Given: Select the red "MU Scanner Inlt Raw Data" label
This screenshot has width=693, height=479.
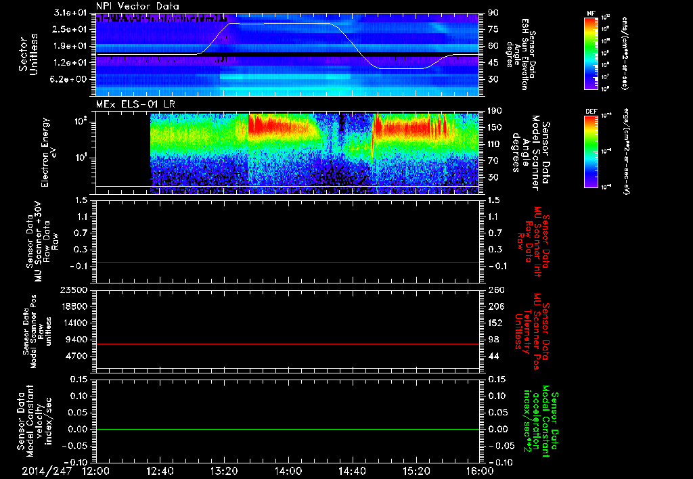Looking at the screenshot, I should coord(533,242).
